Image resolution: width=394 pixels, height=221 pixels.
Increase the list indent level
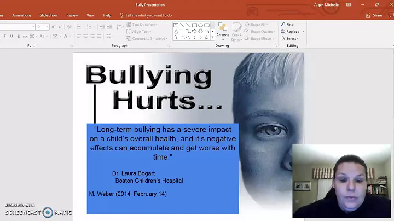pyautogui.click(x=109, y=27)
